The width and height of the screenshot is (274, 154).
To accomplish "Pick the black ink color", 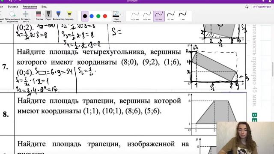I will click(x=85, y=16).
